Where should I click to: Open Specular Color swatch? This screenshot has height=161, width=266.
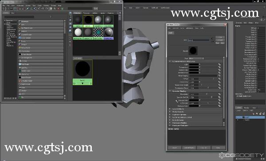pos(194,100)
